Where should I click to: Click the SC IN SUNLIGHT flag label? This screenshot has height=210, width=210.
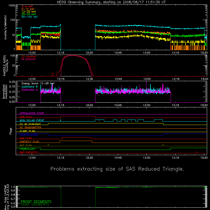[30, 124]
